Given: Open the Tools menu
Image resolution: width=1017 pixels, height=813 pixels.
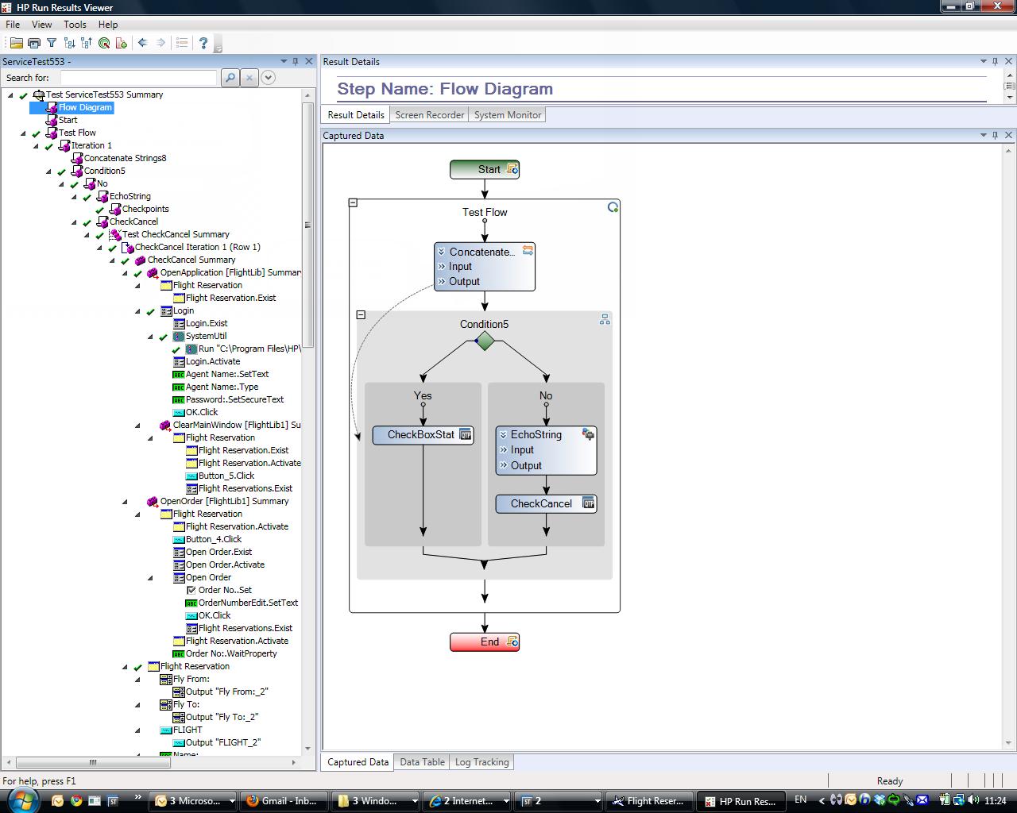Looking at the screenshot, I should pos(75,25).
